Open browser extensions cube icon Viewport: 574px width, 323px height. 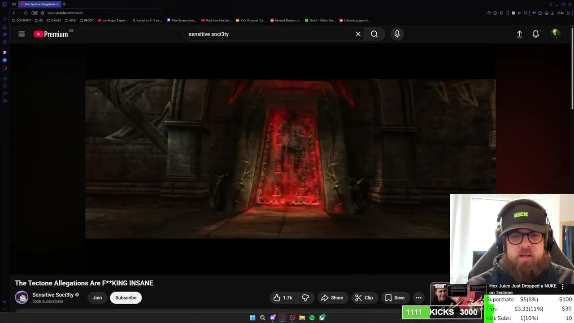click(540, 13)
